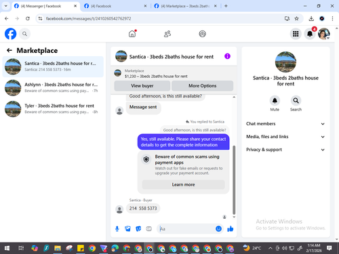Click the quoted "Good afternoon" reply preview
The width and height of the screenshot is (339, 254).
point(195,130)
